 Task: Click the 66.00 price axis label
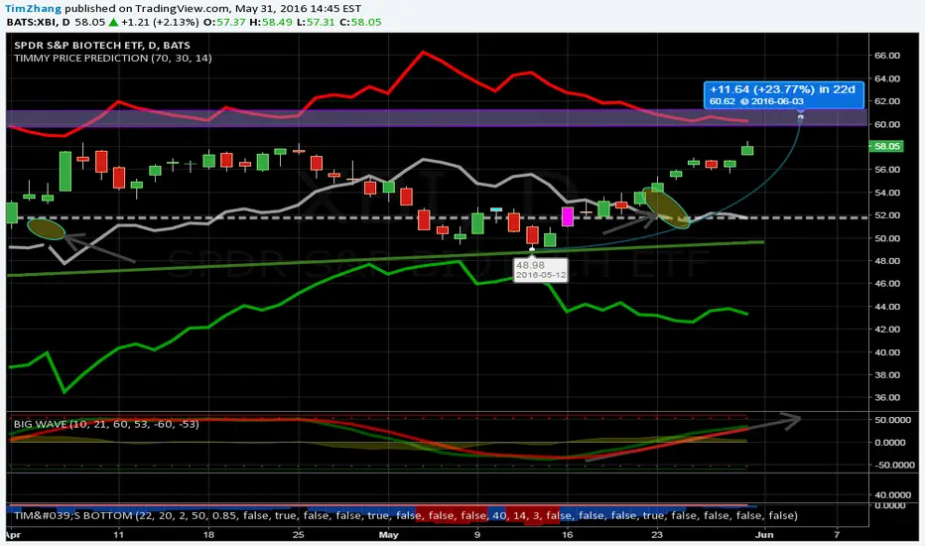point(886,56)
